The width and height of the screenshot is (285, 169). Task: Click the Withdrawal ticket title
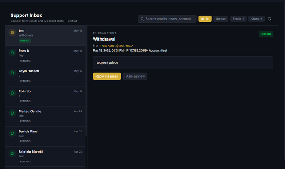104,39
